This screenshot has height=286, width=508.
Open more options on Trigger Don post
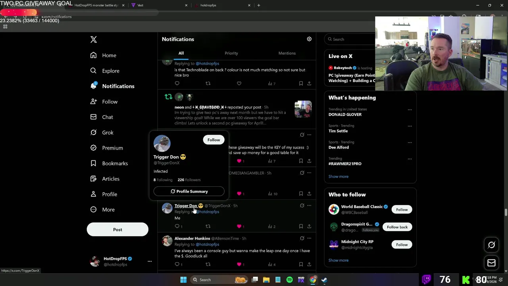[309, 206]
